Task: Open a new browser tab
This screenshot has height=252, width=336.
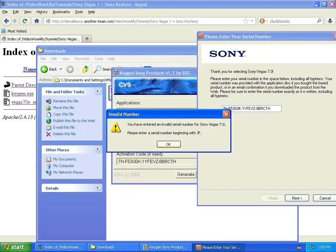Action: coord(87,39)
